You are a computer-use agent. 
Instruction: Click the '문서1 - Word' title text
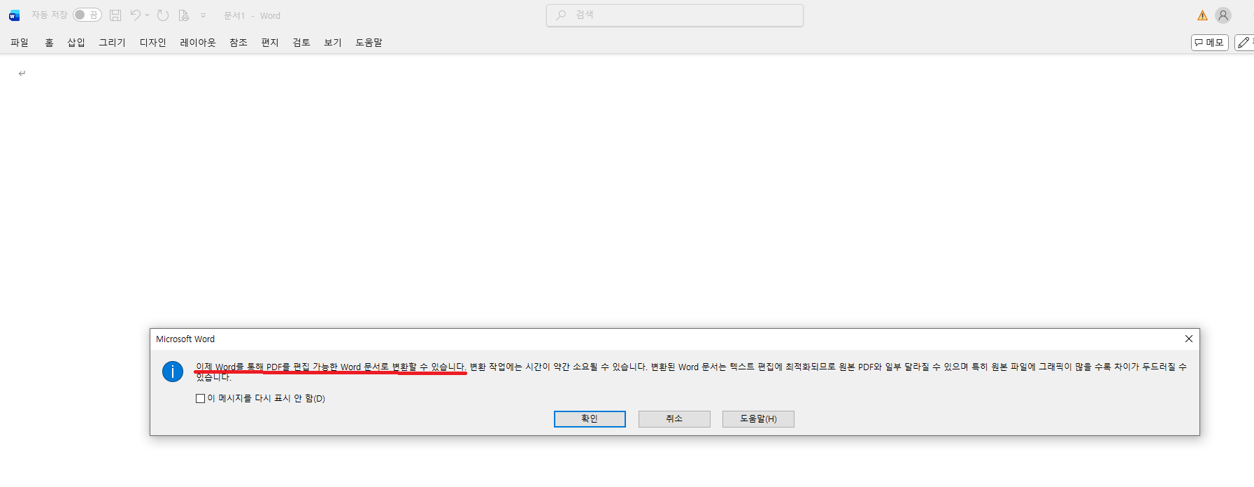click(x=252, y=15)
